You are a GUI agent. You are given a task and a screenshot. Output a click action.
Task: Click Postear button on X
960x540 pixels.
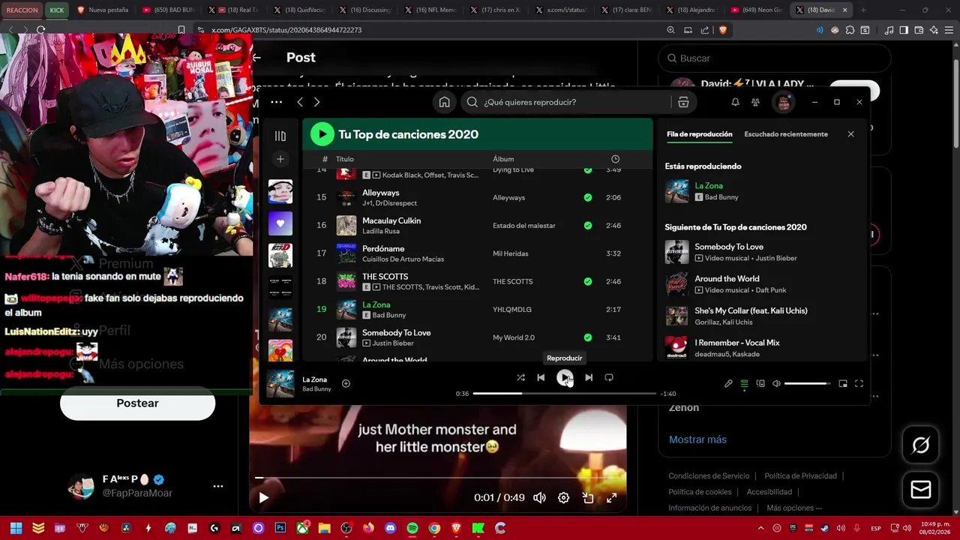point(137,403)
